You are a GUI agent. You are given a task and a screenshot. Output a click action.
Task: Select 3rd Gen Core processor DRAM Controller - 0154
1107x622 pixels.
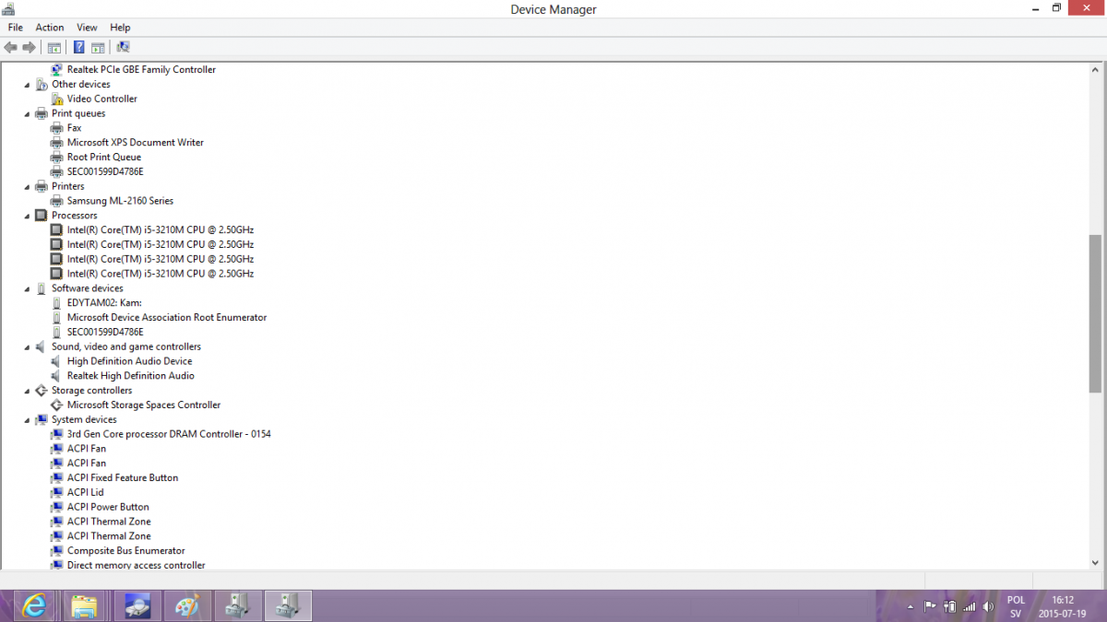coord(169,434)
